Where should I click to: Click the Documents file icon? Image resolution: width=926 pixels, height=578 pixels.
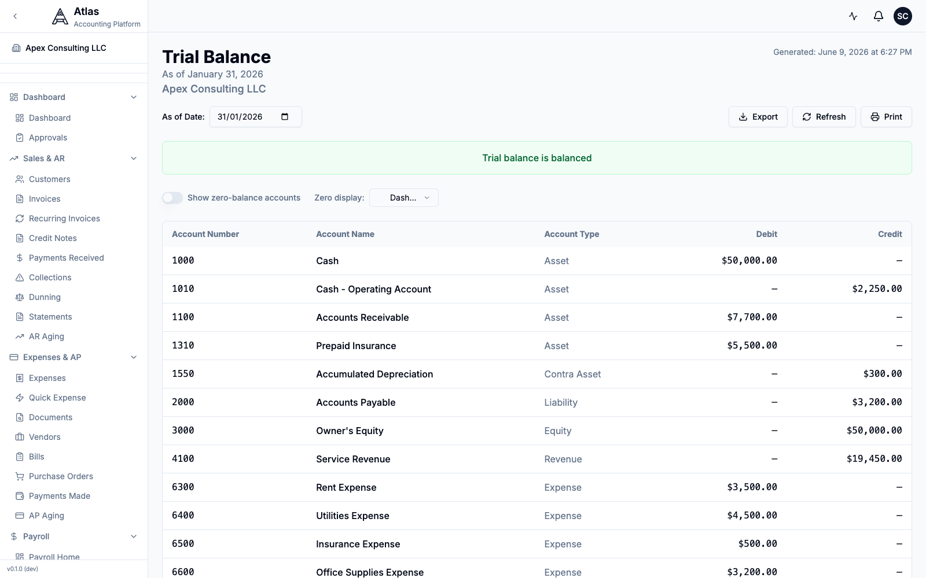(20, 417)
